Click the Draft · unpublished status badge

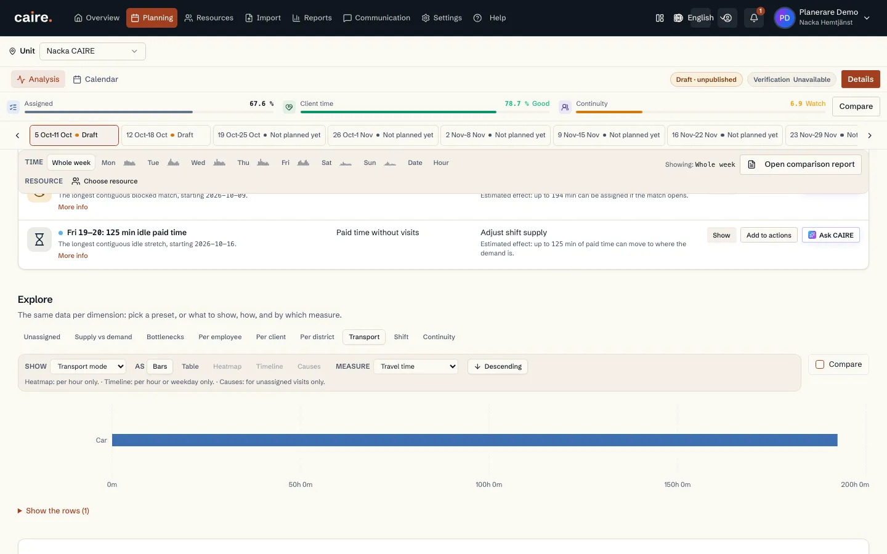706,79
